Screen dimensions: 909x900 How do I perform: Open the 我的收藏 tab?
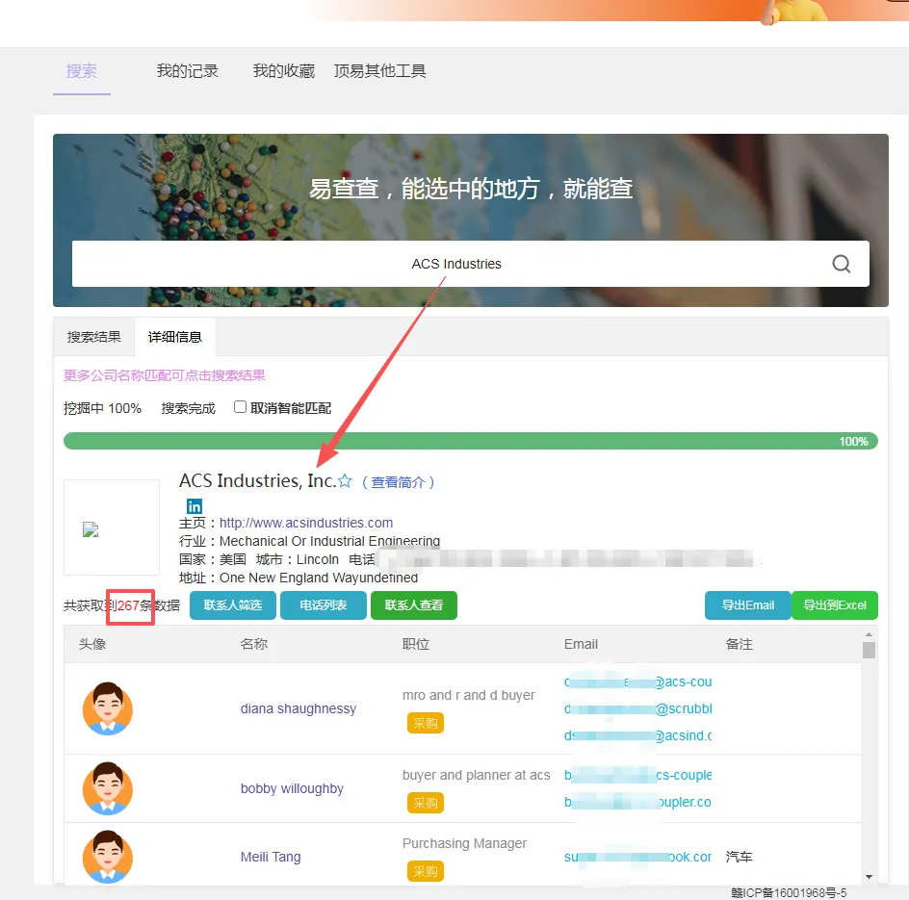coord(283,70)
